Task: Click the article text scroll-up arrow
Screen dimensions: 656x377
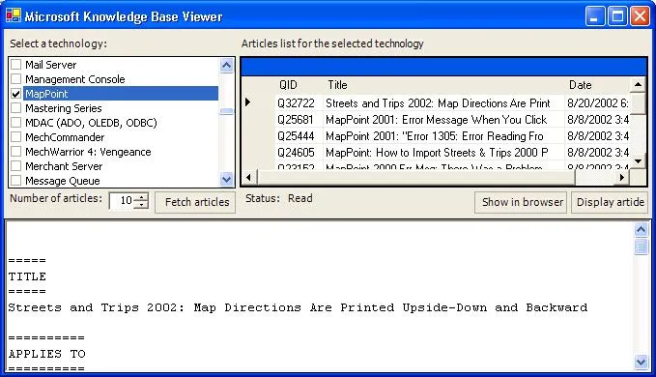Action: 641,229
